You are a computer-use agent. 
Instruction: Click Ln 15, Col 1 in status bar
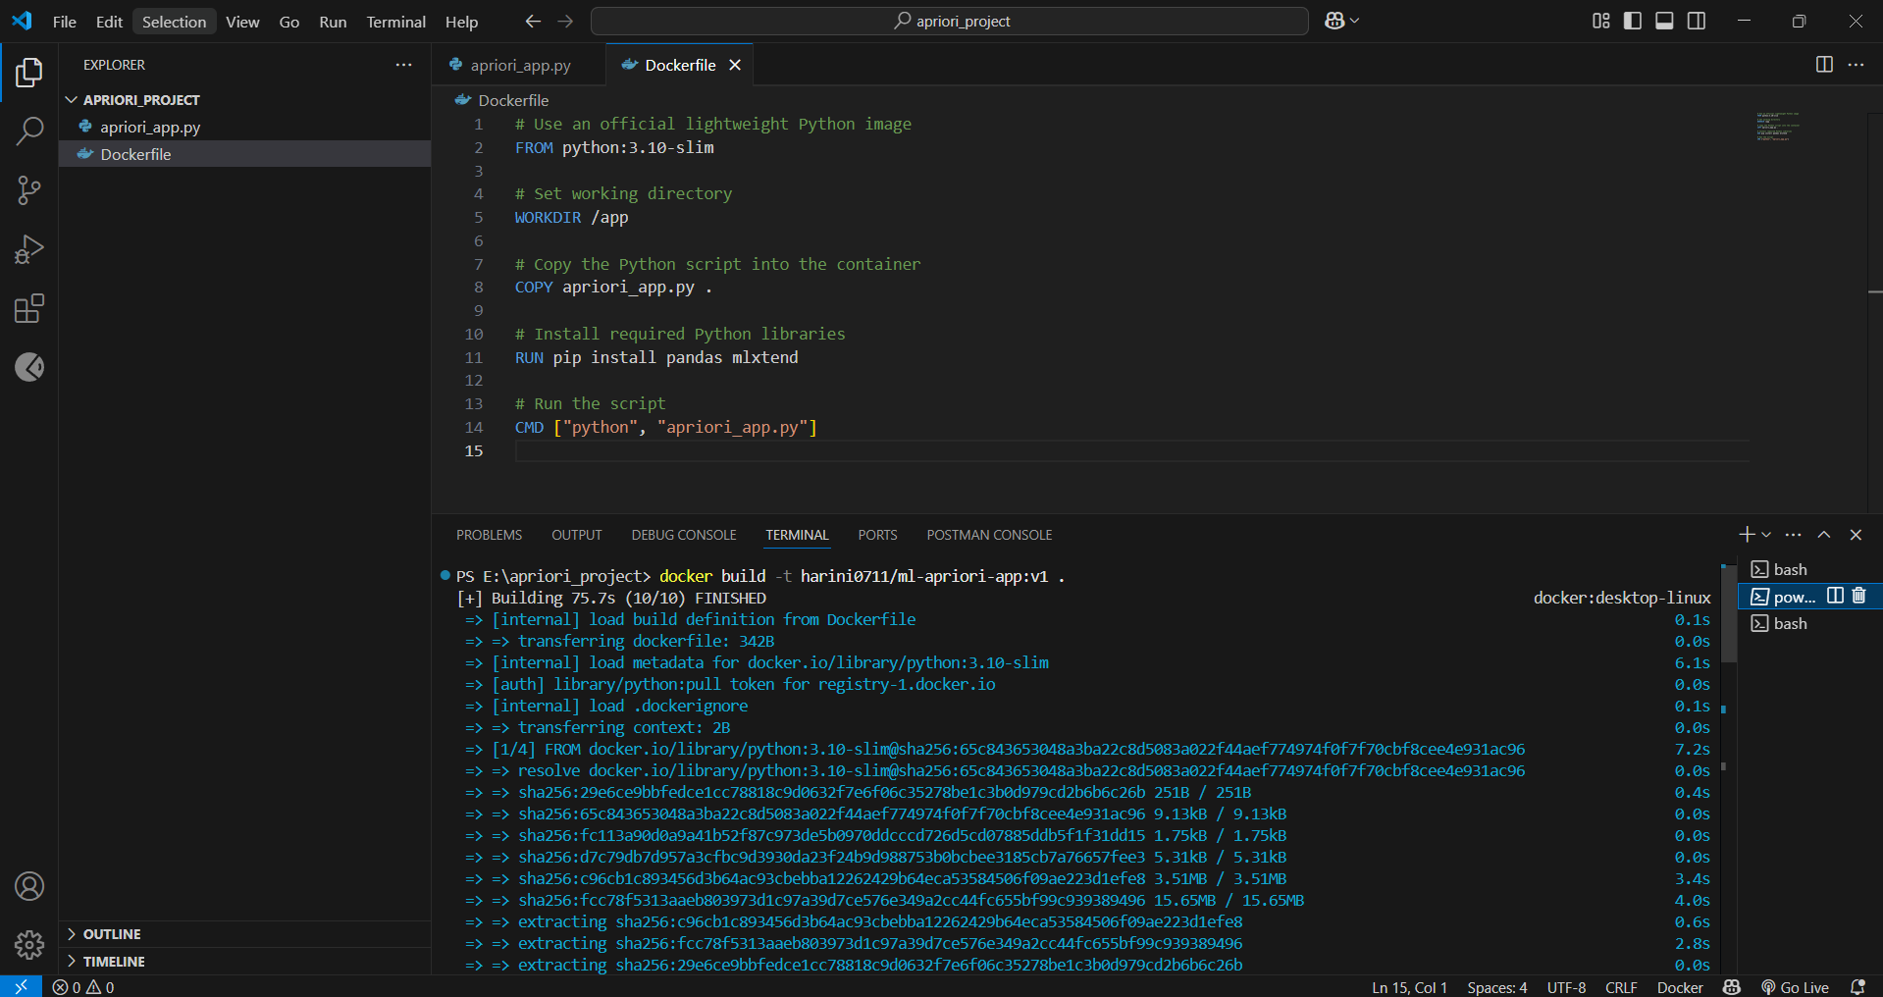coord(1409,987)
